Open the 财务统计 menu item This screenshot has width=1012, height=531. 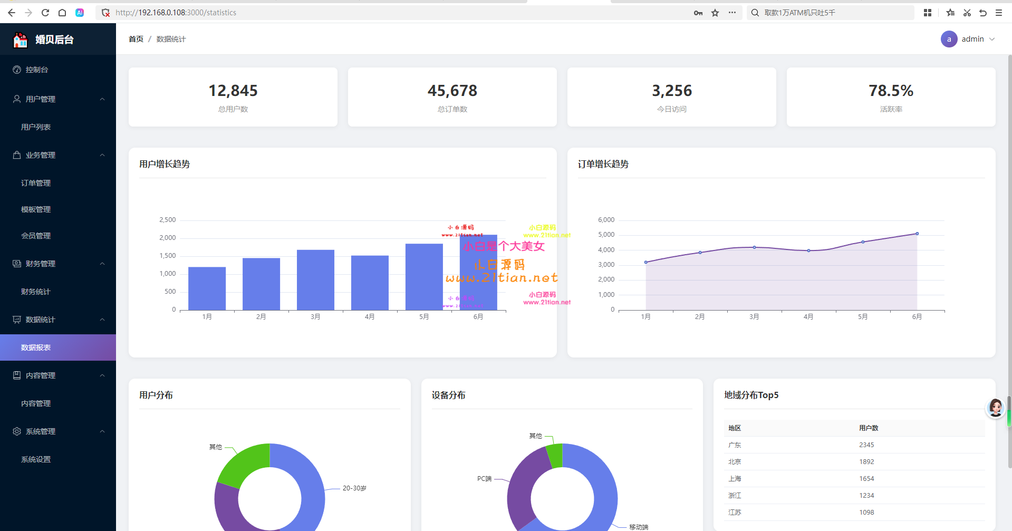pyautogui.click(x=58, y=292)
